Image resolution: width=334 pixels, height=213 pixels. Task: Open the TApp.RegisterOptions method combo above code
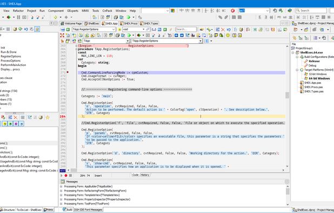click(x=167, y=41)
